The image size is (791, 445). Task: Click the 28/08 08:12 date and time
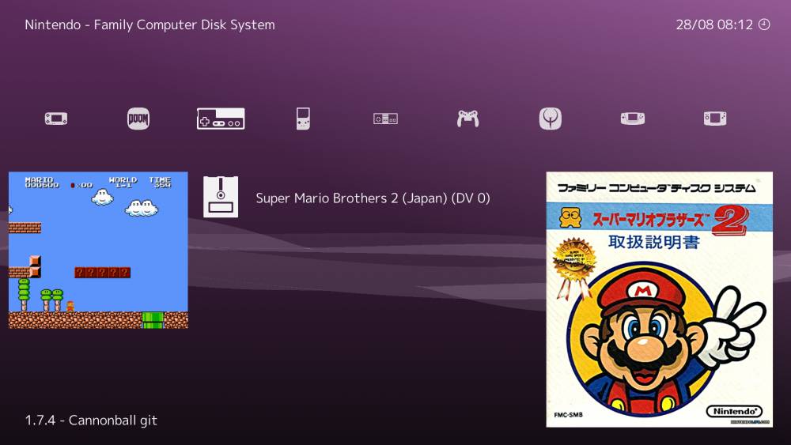pos(714,25)
